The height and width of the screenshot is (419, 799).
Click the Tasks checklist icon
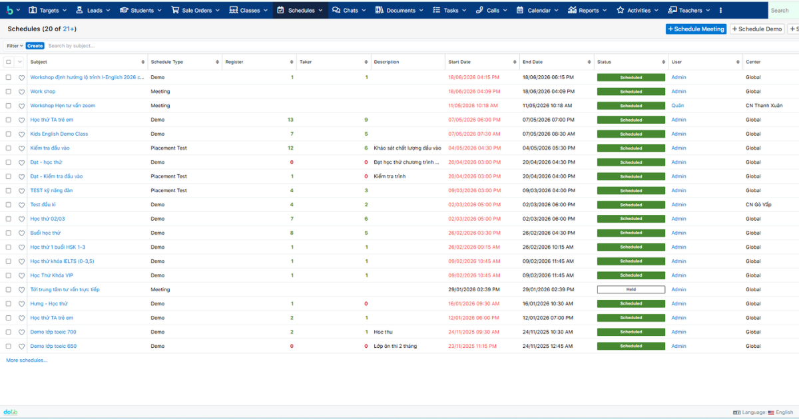point(437,10)
